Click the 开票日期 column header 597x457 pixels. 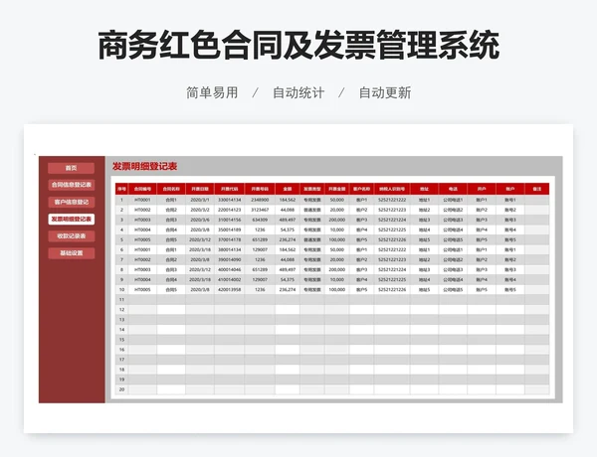click(200, 189)
